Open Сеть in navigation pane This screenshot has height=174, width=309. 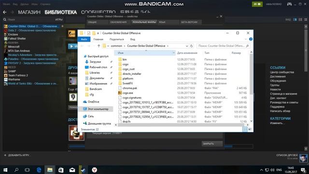(90, 116)
